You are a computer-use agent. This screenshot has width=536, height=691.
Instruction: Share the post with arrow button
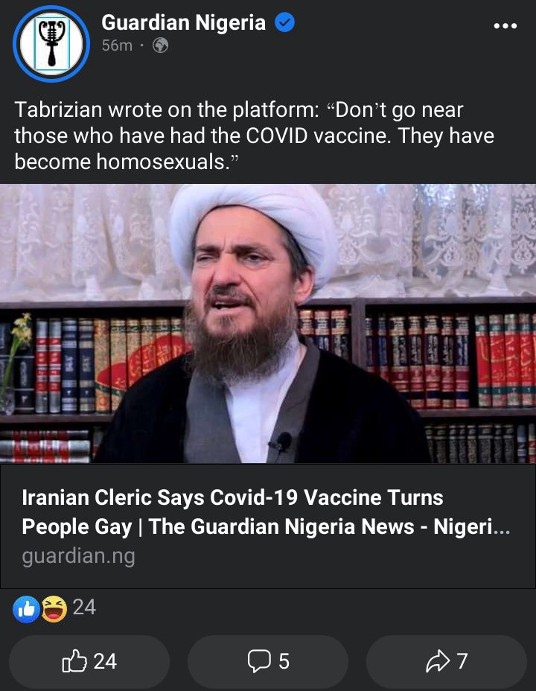coord(447,661)
